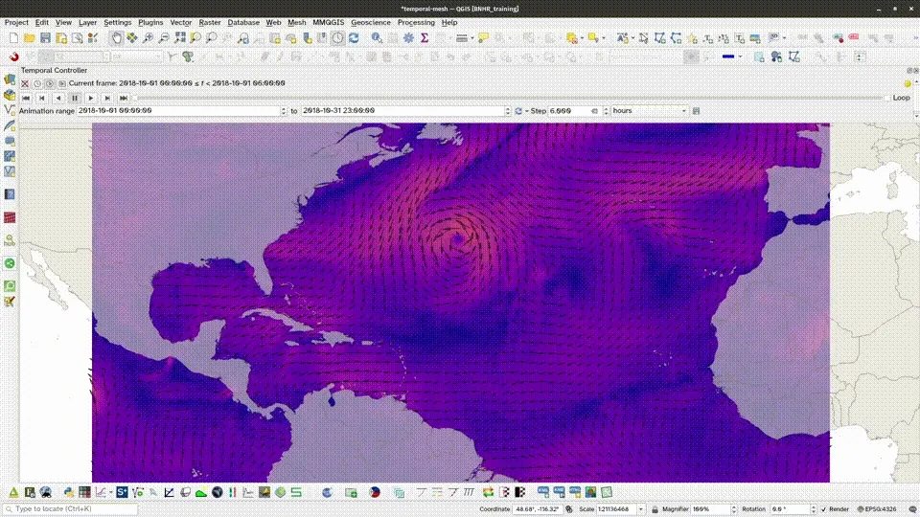Play animation in reverse
This screenshot has width=920, height=517.
(58, 99)
